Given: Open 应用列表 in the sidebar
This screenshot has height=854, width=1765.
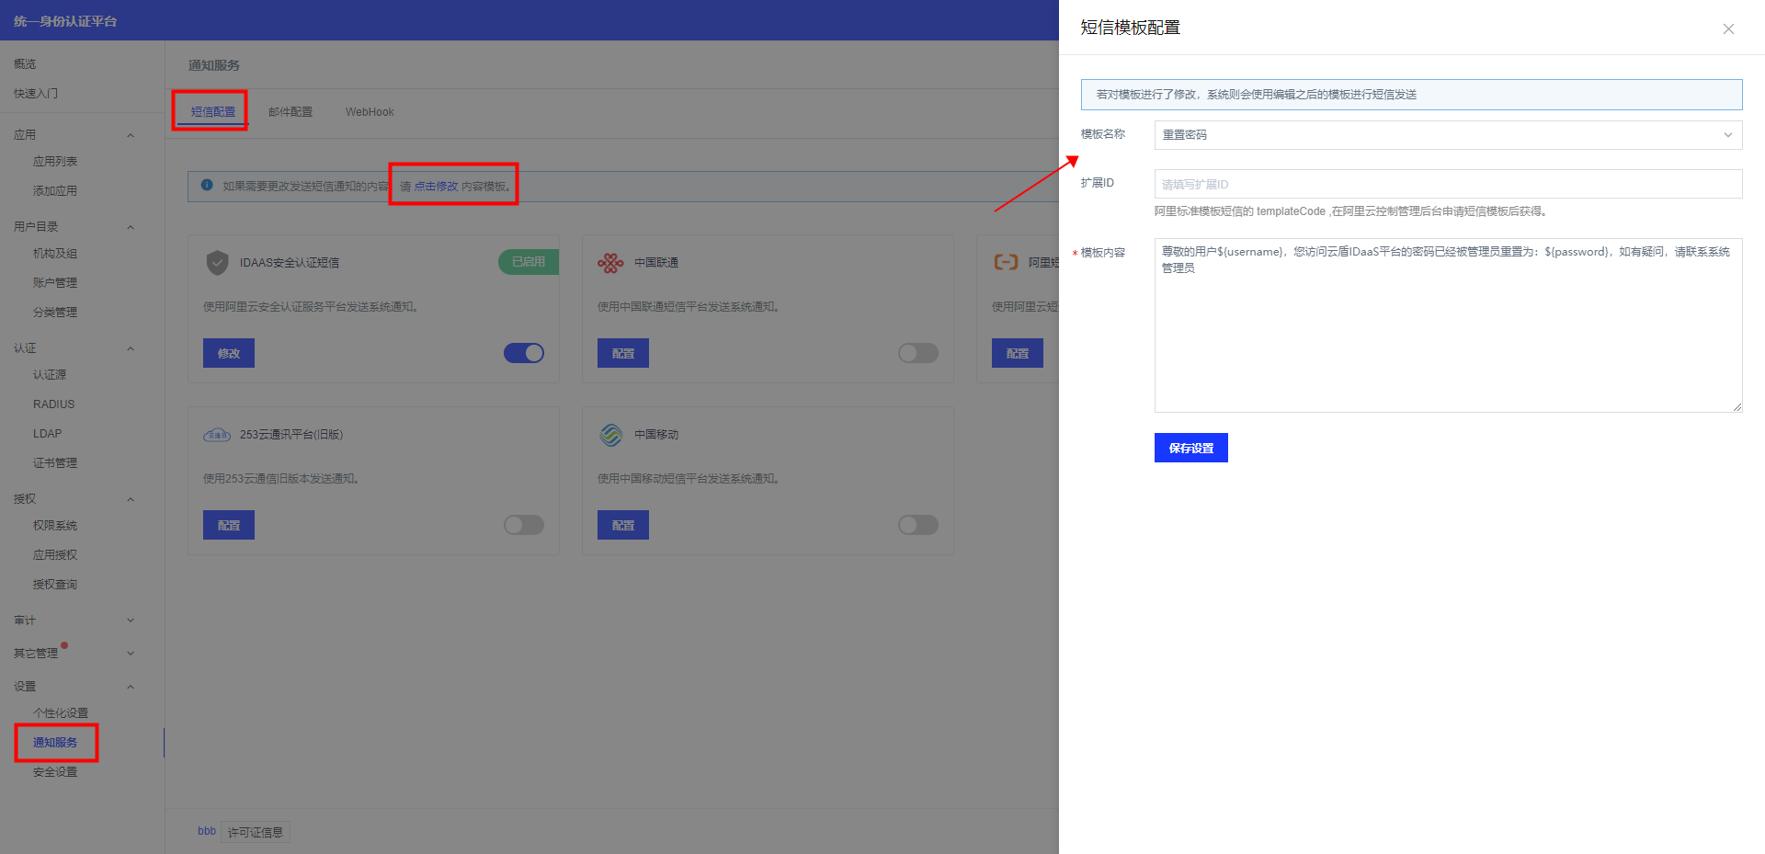Looking at the screenshot, I should point(55,162).
